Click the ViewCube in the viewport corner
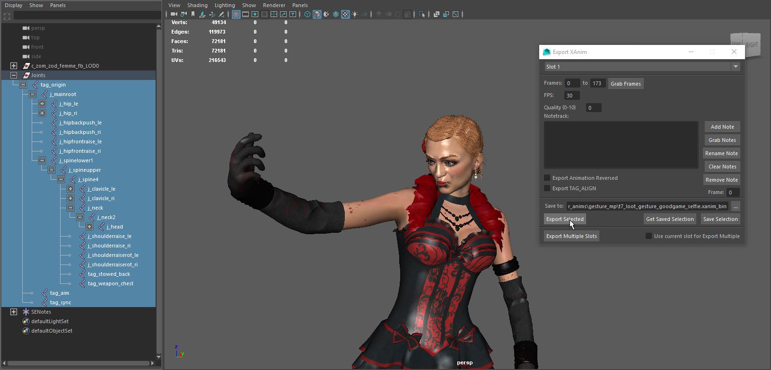The image size is (771, 370). pos(745,45)
